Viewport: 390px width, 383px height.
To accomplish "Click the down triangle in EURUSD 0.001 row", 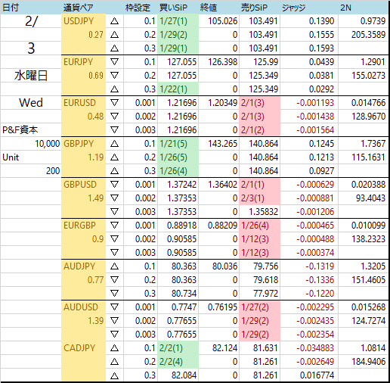I will 114,103.
